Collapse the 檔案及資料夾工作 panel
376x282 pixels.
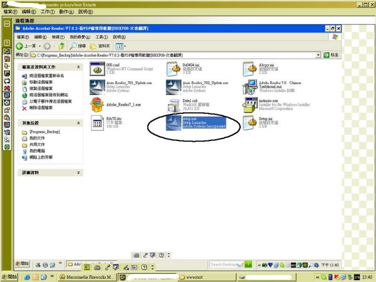click(x=78, y=67)
